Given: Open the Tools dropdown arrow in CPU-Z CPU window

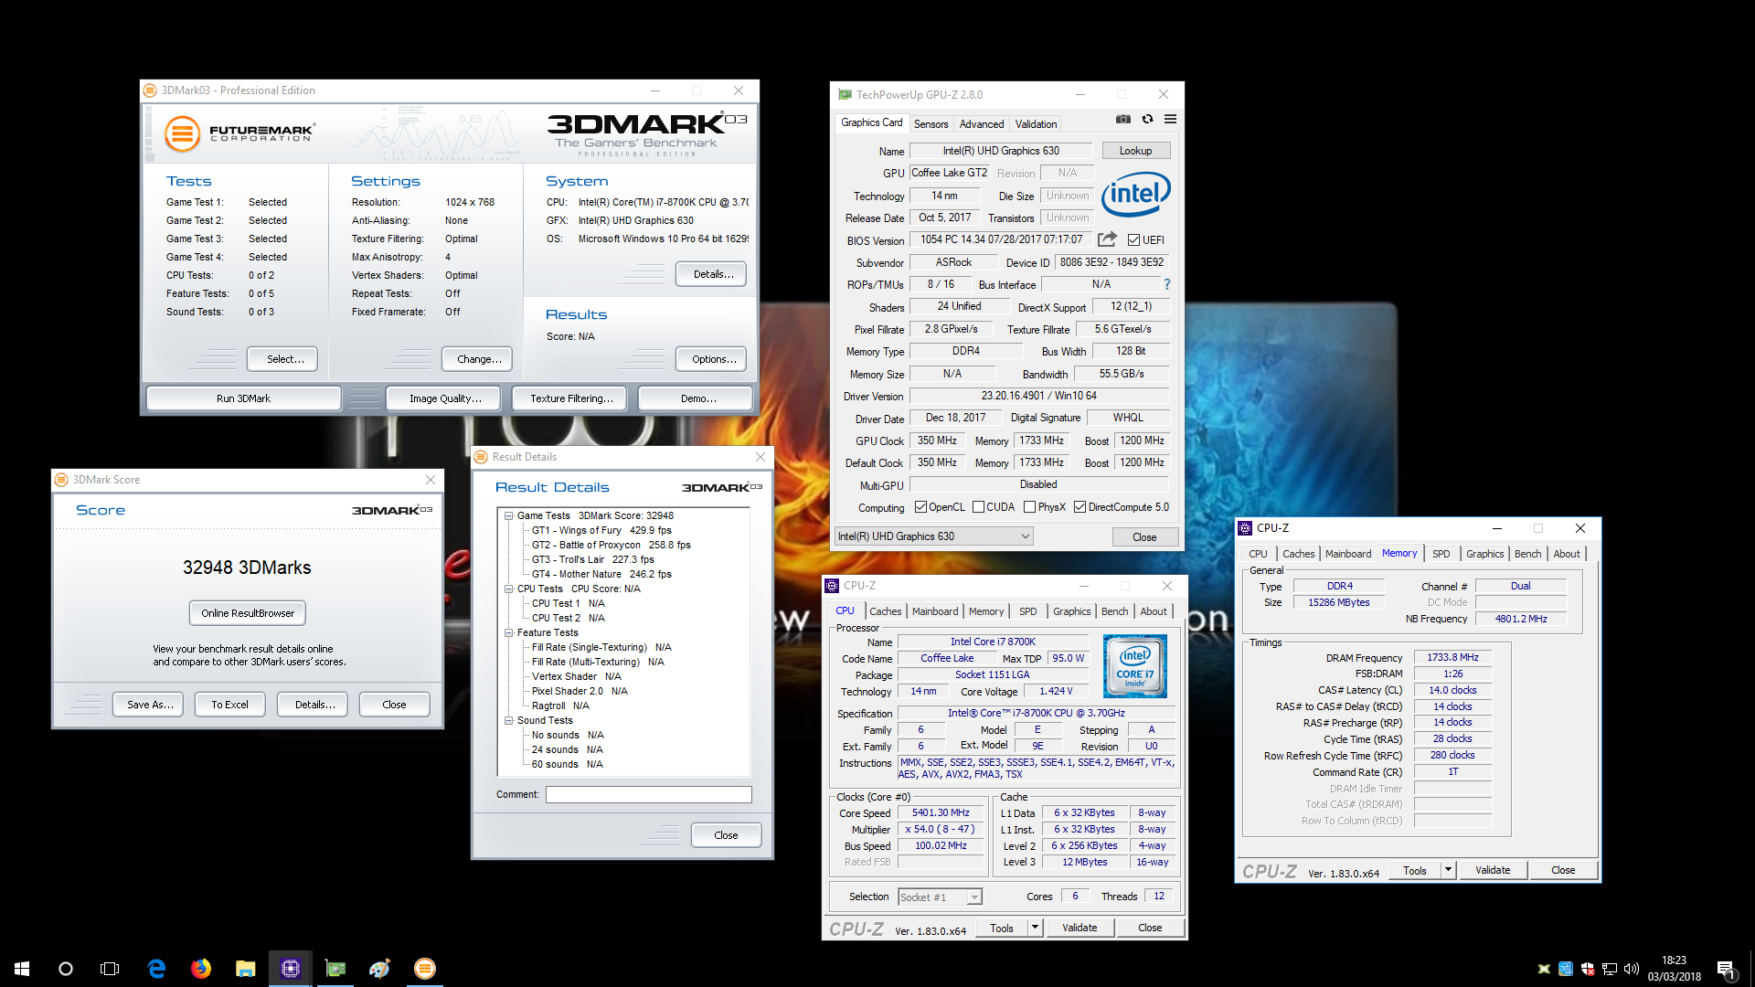Looking at the screenshot, I should click(x=1035, y=928).
